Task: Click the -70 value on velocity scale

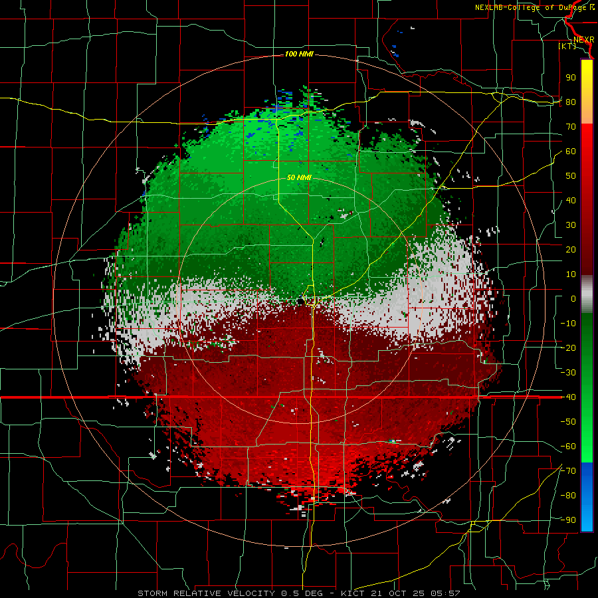Action: point(568,471)
